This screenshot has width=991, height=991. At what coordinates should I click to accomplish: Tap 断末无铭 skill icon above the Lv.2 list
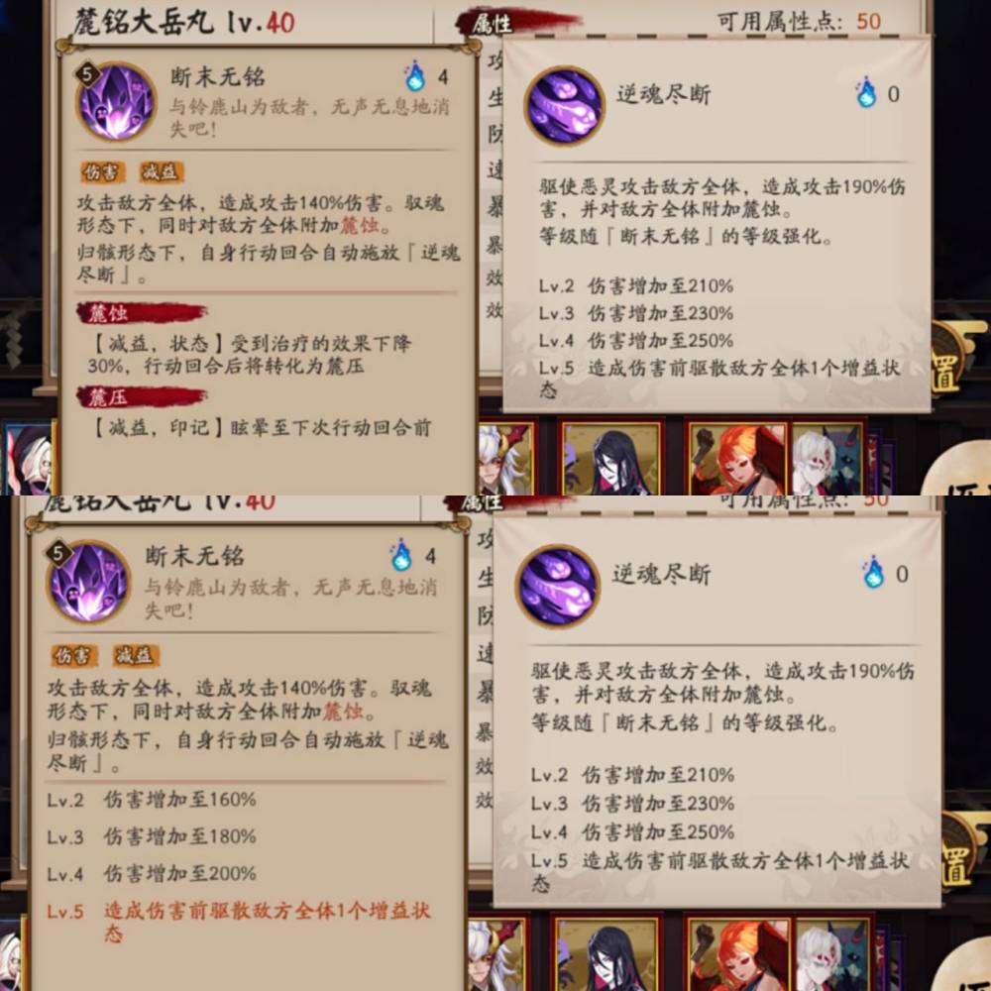click(88, 582)
